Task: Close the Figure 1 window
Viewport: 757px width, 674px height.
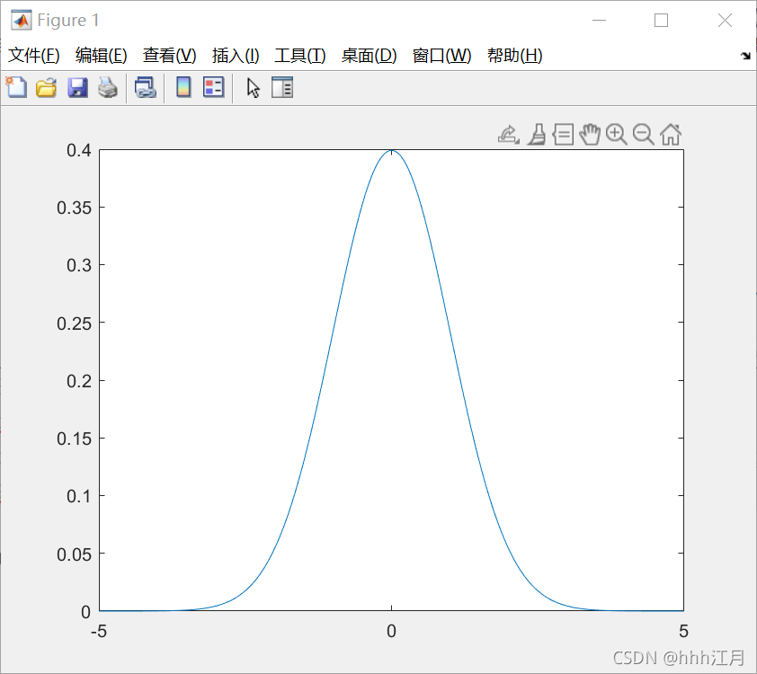Action: pyautogui.click(x=726, y=21)
